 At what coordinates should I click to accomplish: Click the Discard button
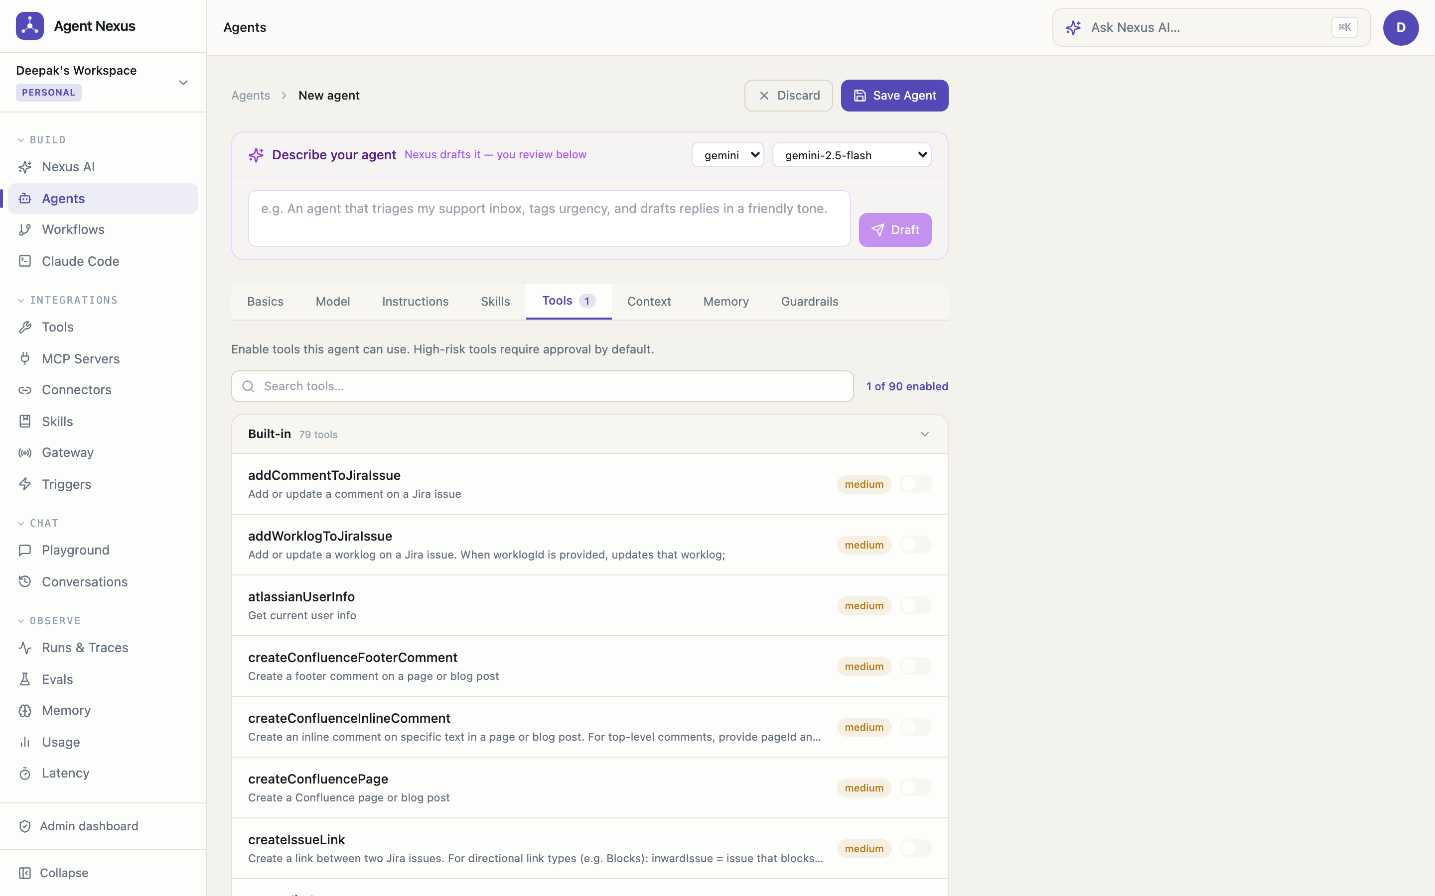[x=788, y=96]
